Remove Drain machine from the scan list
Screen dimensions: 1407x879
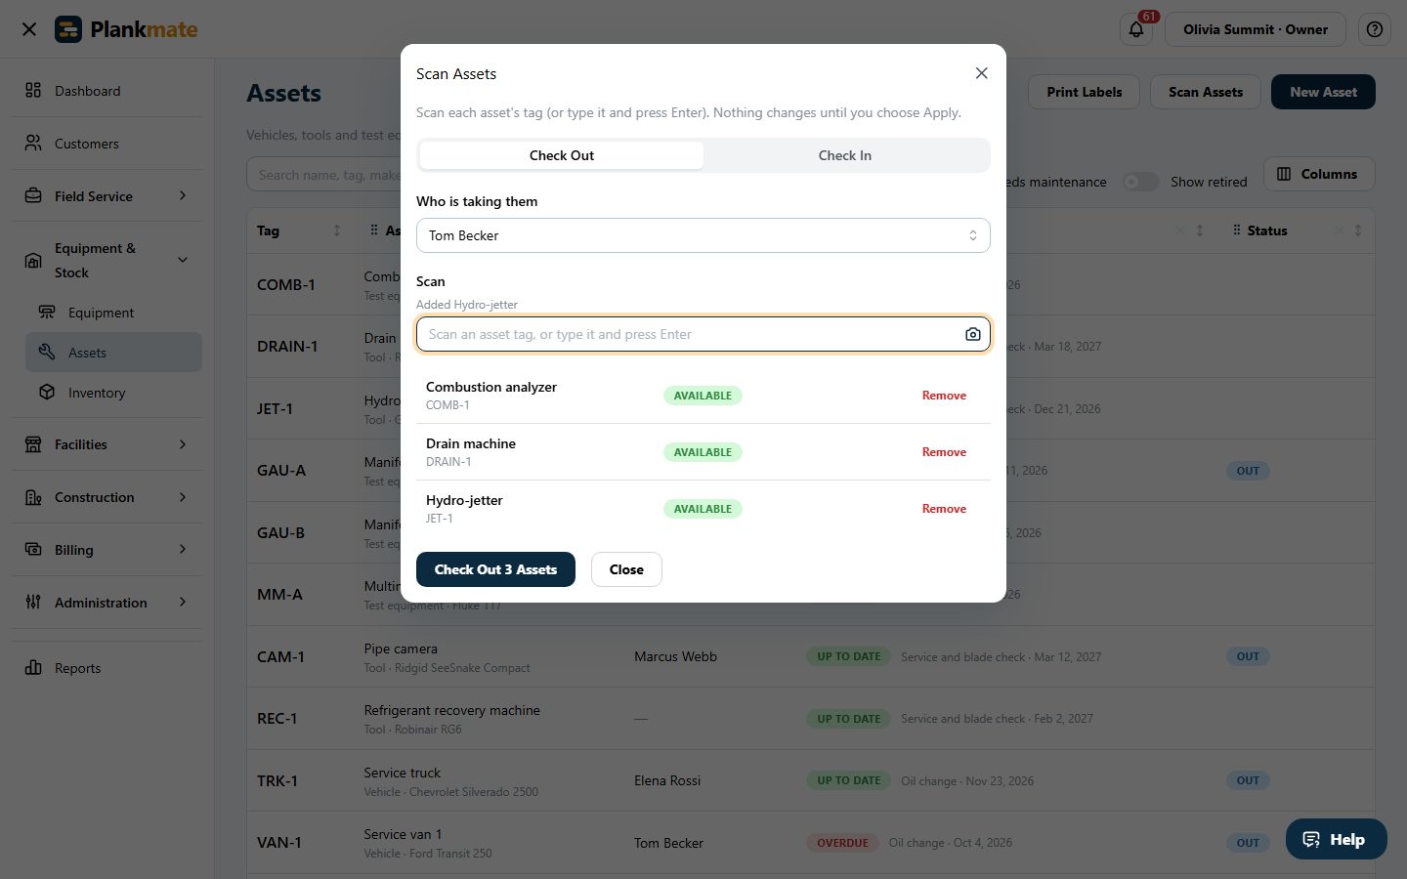click(944, 452)
